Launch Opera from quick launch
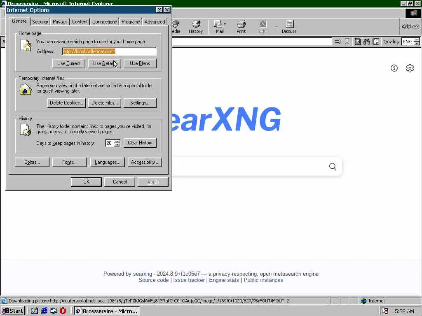This screenshot has height=316, width=422. [x=63, y=311]
